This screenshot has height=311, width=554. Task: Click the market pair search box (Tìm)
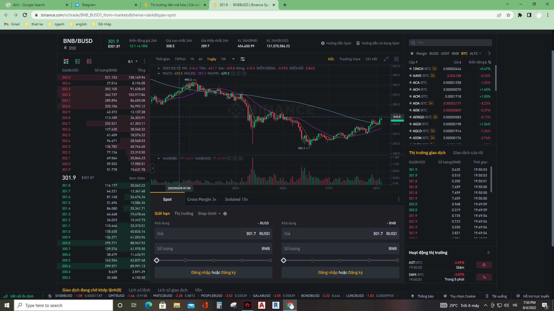(450, 43)
